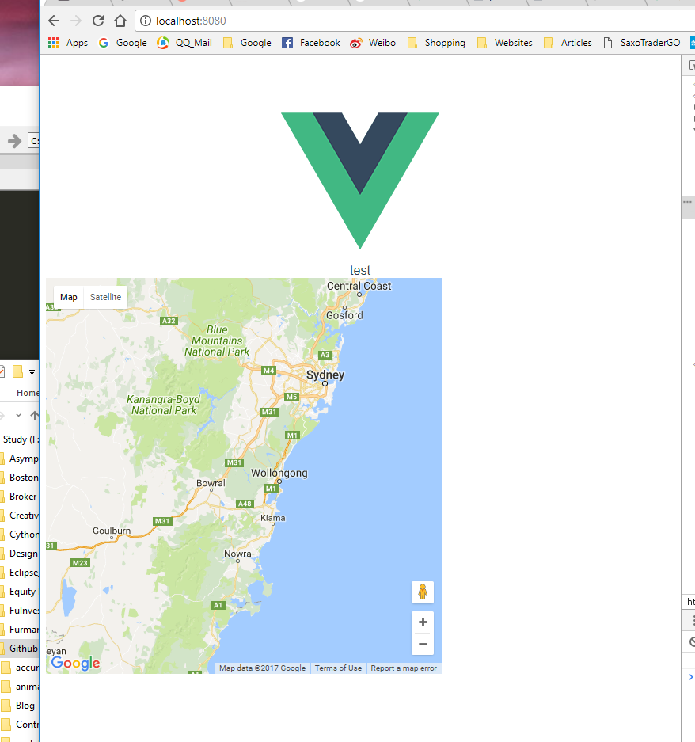This screenshot has width=695, height=742.
Task: Open the Shopping bookmarks folder
Action: [436, 43]
